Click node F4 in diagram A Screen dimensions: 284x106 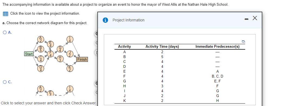click(50, 54)
